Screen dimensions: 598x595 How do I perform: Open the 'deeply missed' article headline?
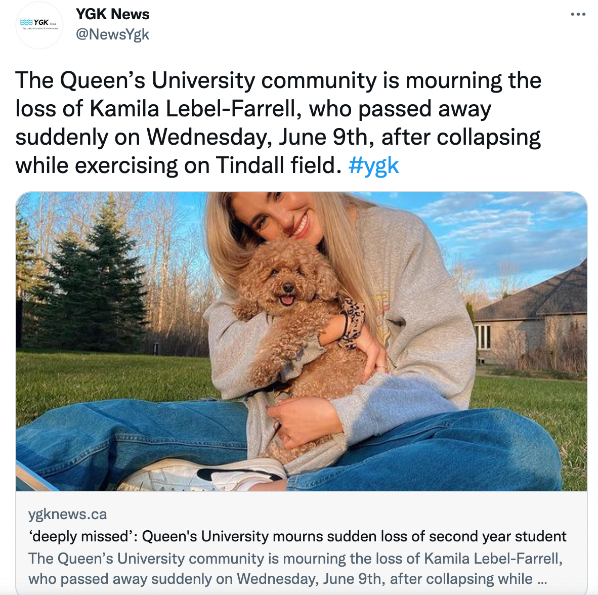[297, 536]
